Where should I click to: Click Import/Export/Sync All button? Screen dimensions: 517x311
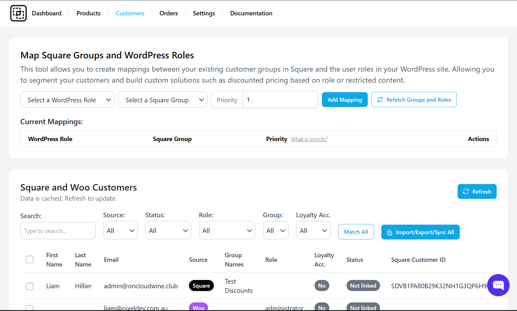pos(420,232)
